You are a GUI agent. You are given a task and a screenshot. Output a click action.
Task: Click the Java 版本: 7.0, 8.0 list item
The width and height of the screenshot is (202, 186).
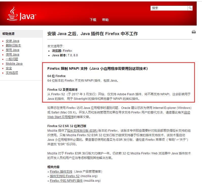point(65,55)
